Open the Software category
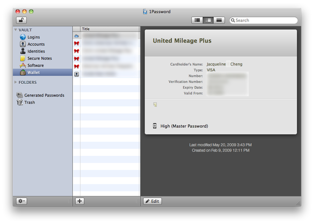Image resolution: width=314 pixels, height=224 pixels. (x=43, y=65)
